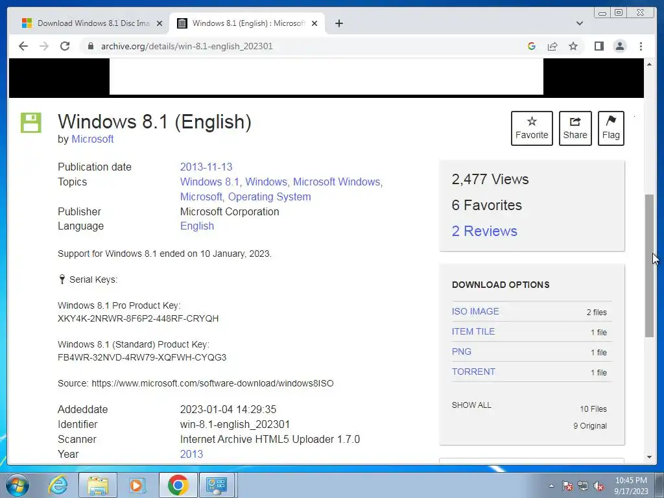
Task: Click the address bar URL field
Action: point(187,46)
